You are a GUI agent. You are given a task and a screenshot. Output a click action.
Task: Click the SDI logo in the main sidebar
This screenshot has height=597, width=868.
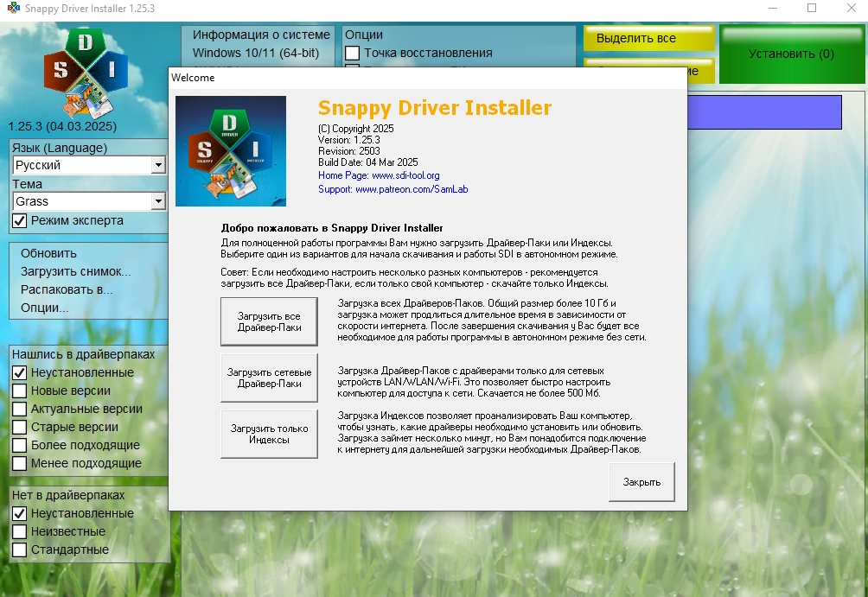click(85, 73)
